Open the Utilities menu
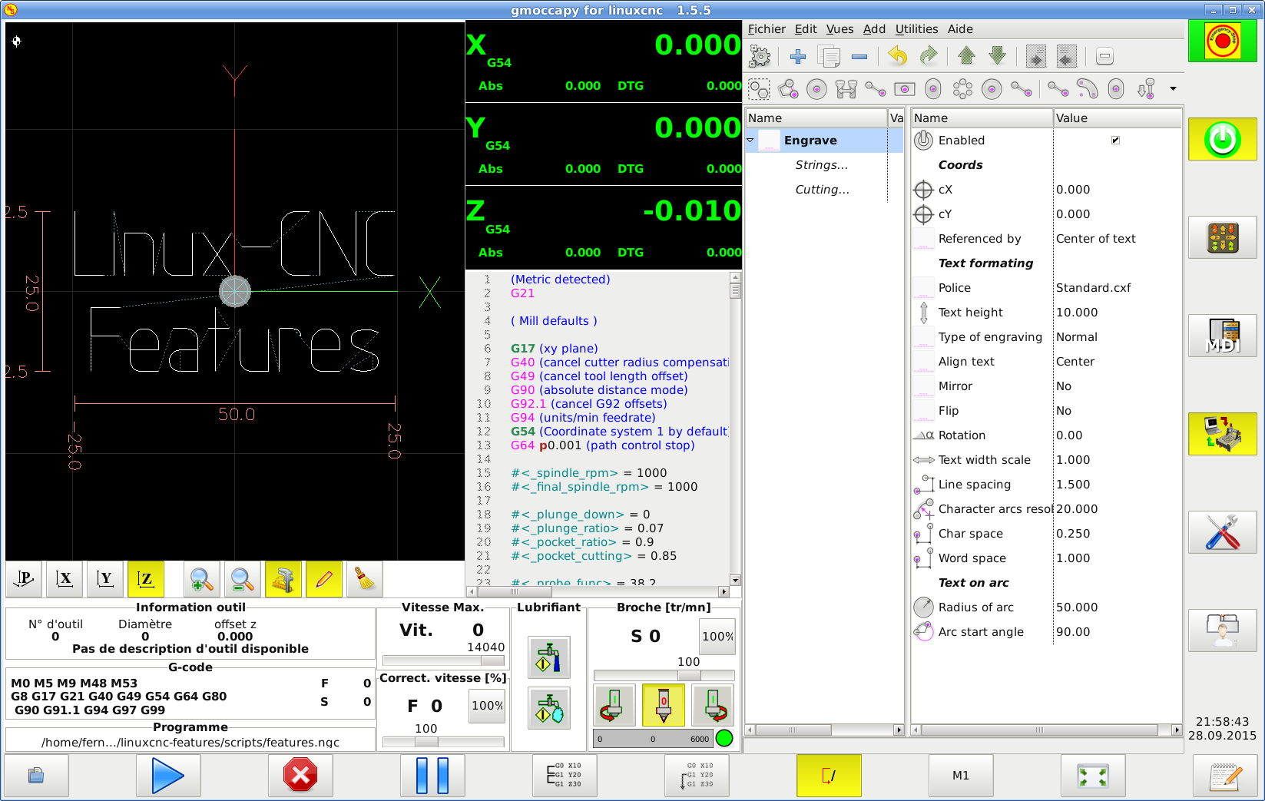The height and width of the screenshot is (801, 1265). pyautogui.click(x=916, y=29)
